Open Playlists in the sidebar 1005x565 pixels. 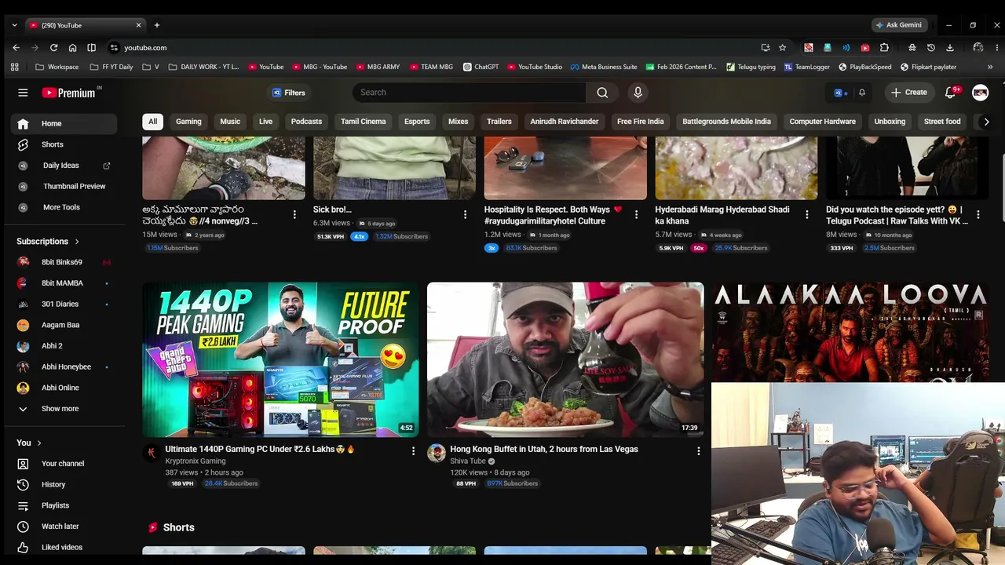pos(63,505)
